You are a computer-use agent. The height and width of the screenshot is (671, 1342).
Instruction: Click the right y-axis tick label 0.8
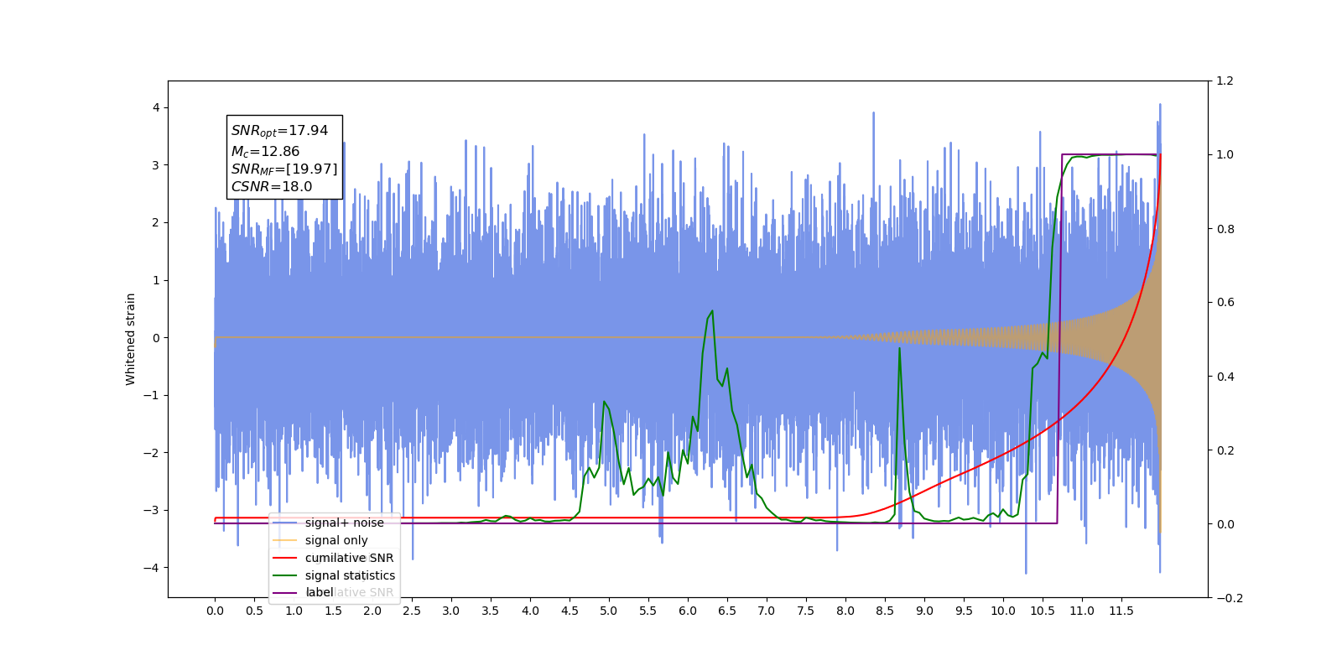point(1225,229)
